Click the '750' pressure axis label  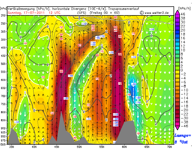pyautogui.click(x=3, y=104)
